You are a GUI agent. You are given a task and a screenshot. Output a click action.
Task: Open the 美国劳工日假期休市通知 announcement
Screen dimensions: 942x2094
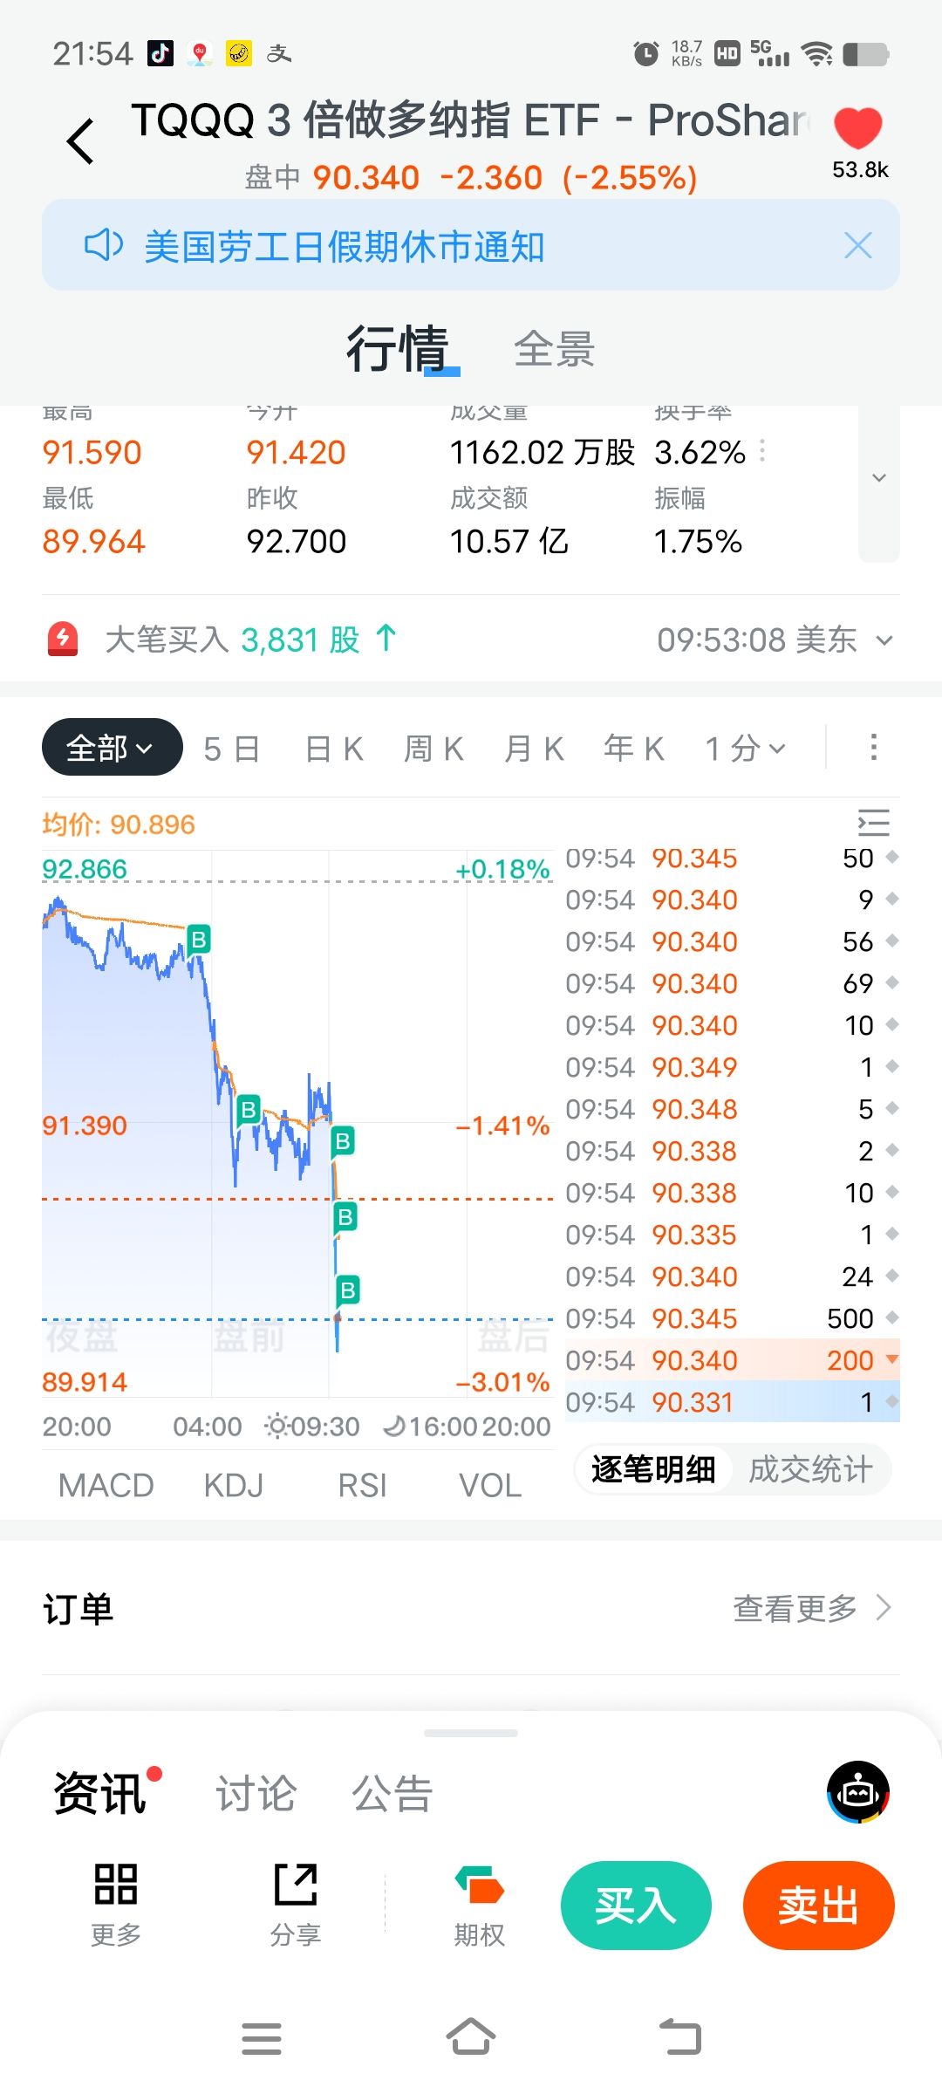[x=345, y=247]
